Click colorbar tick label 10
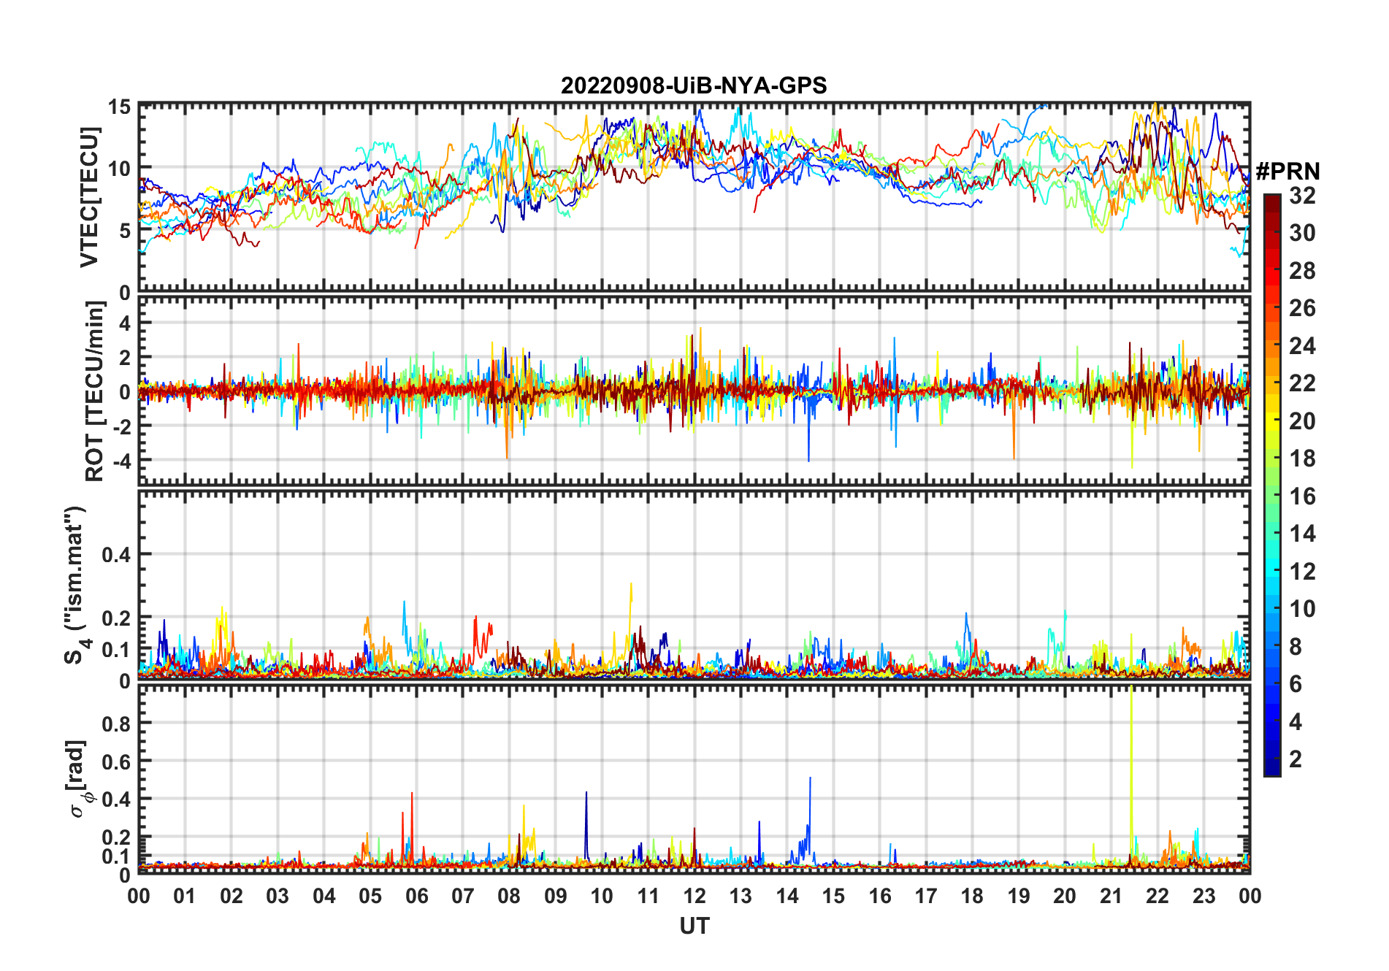The height and width of the screenshot is (971, 1389). (1302, 608)
